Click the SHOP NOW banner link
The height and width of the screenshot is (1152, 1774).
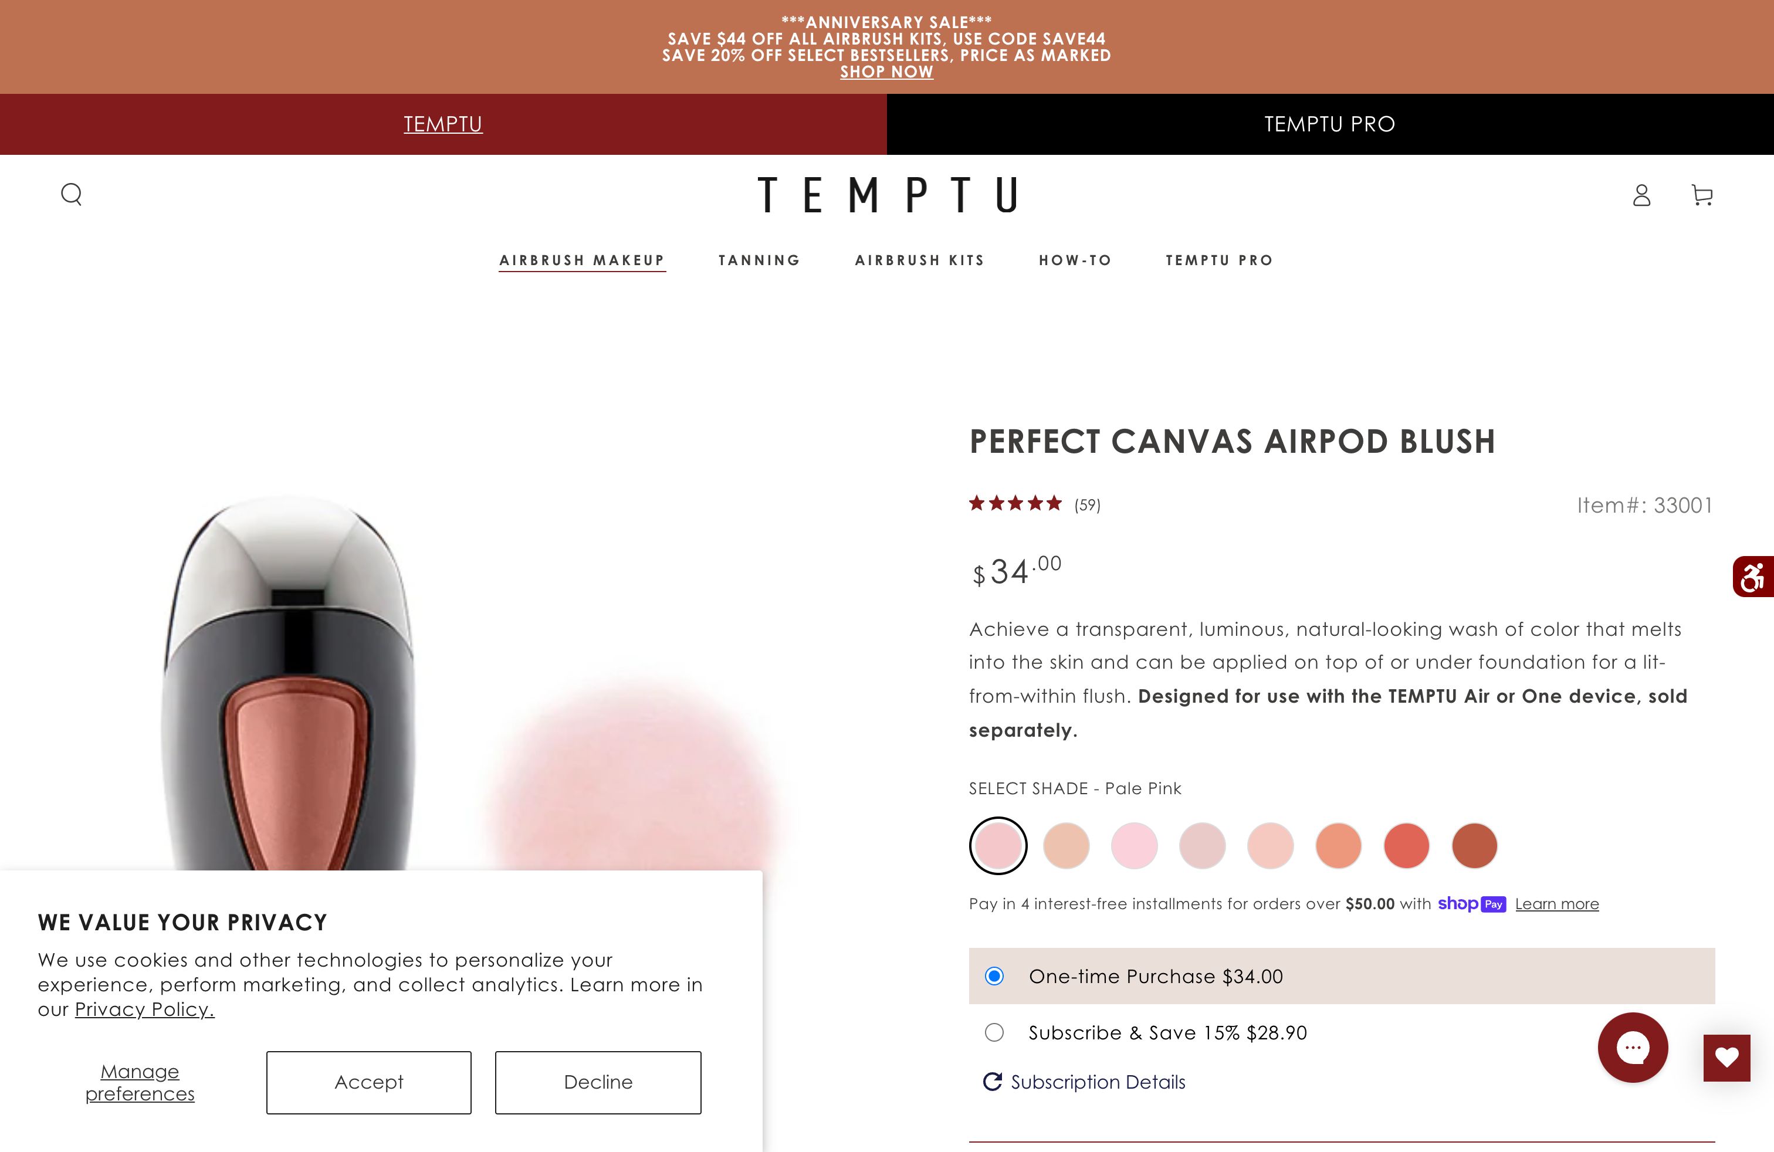886,72
